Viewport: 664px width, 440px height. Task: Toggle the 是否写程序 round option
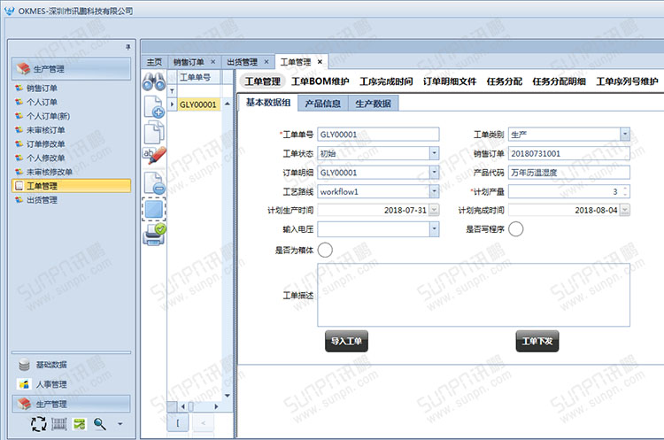(x=515, y=229)
